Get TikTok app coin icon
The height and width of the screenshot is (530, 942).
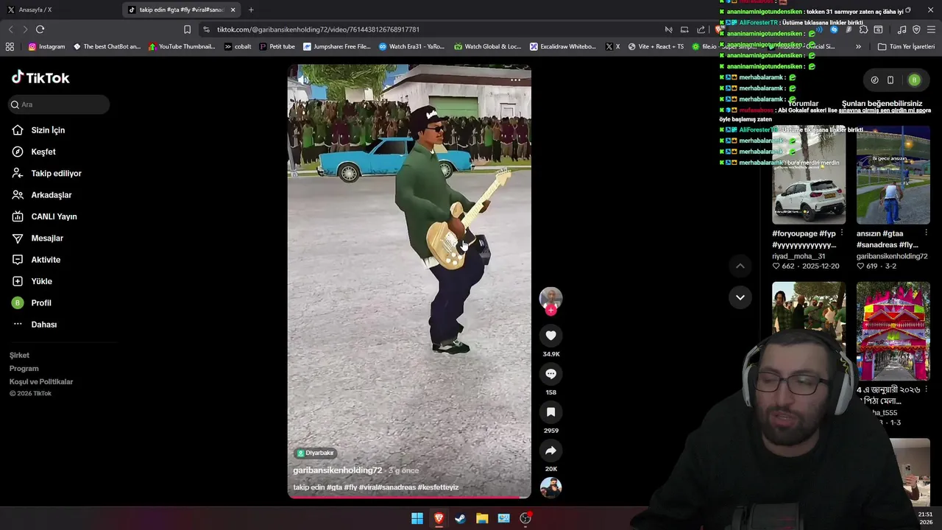pyautogui.click(x=874, y=80)
